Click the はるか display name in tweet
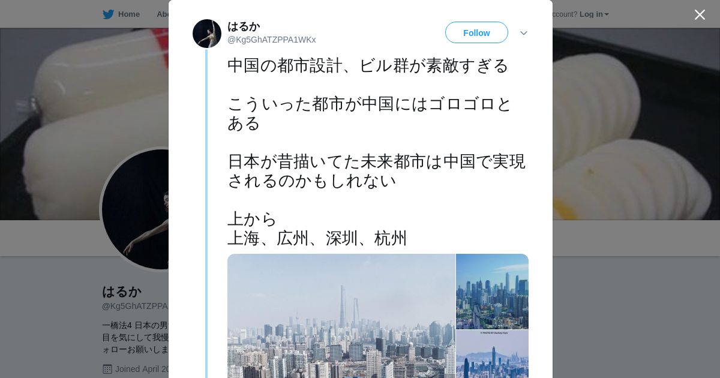This screenshot has width=720, height=378. click(x=244, y=26)
